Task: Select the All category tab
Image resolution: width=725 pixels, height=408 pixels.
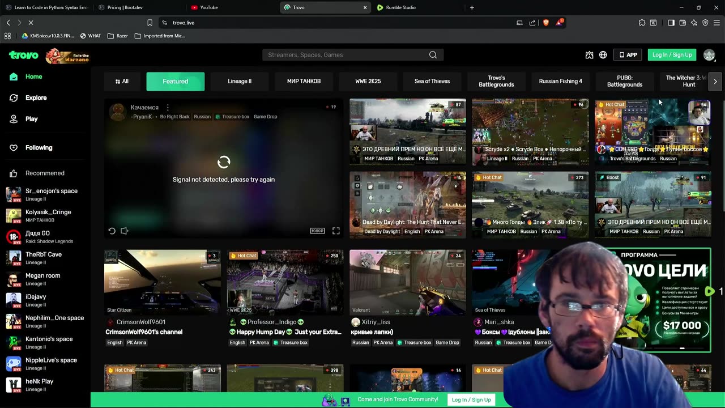Action: coord(122,81)
